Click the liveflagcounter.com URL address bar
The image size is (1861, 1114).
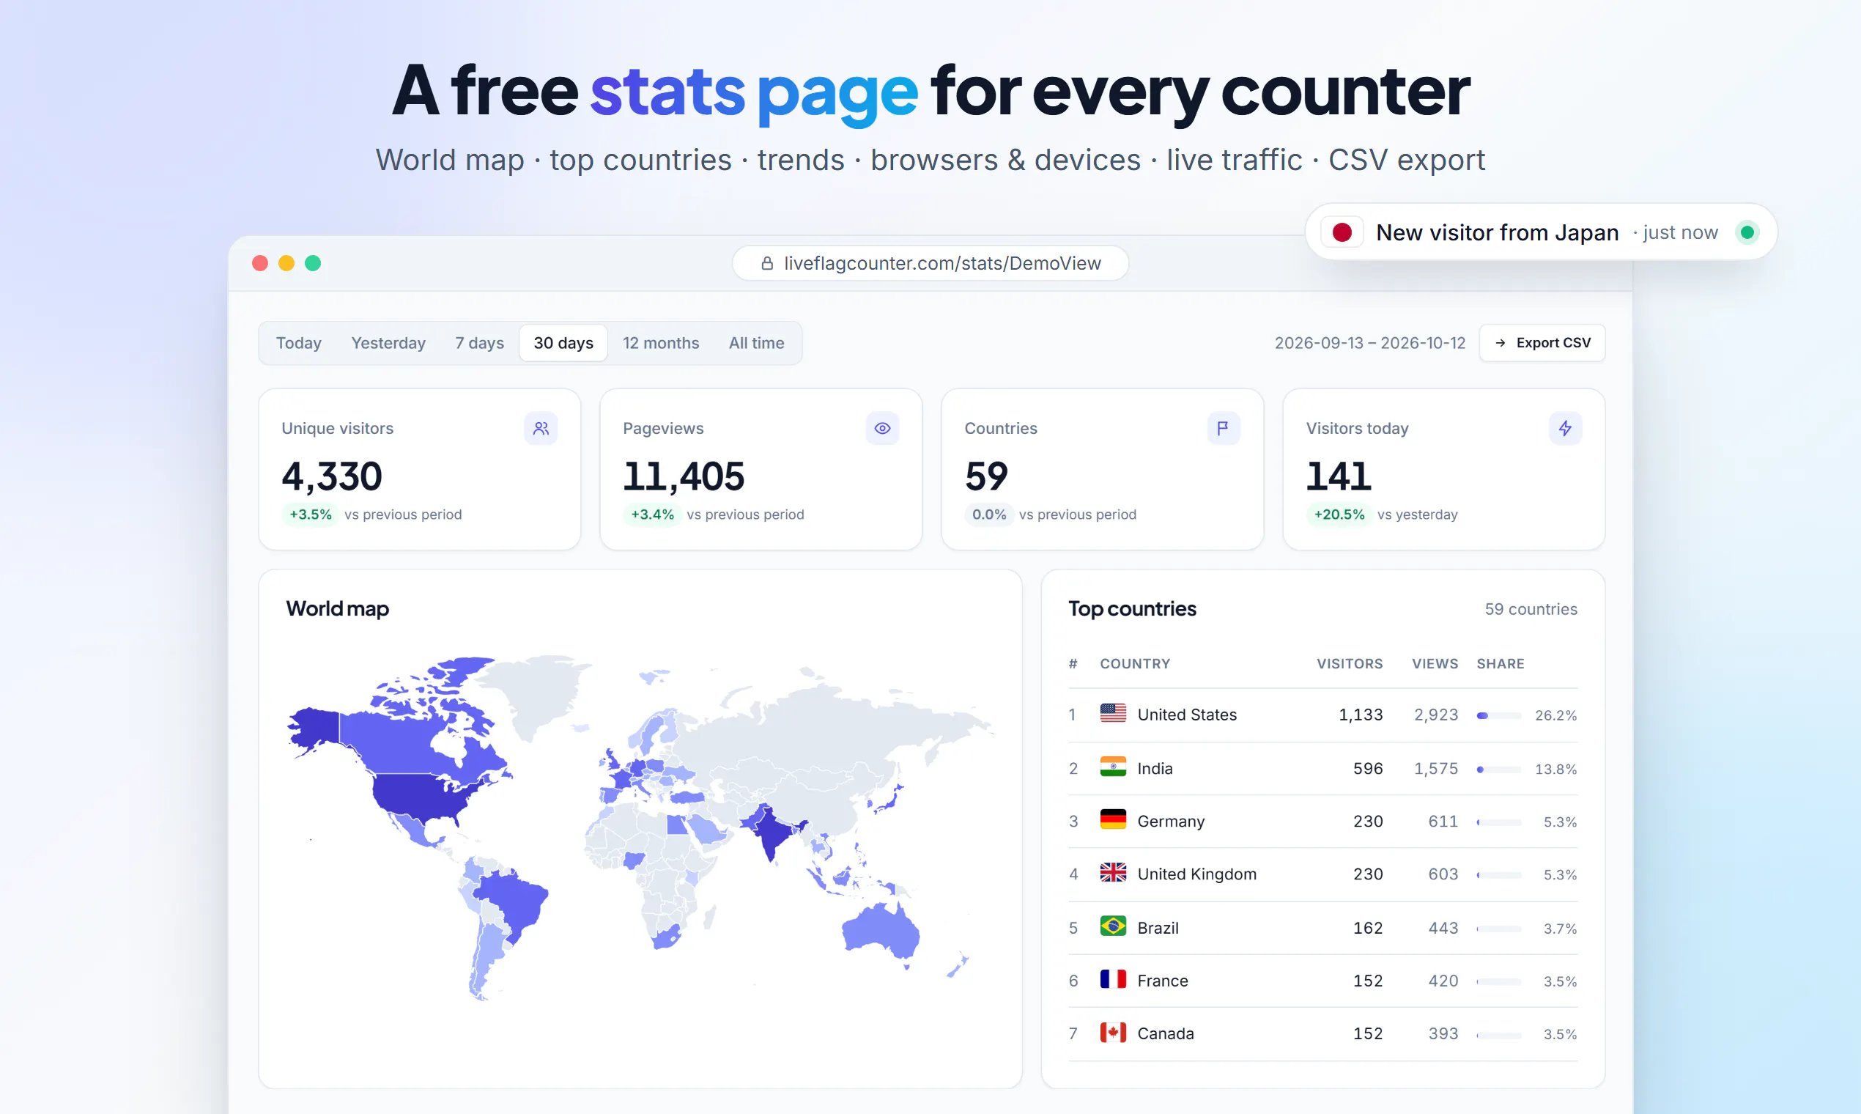click(x=930, y=264)
